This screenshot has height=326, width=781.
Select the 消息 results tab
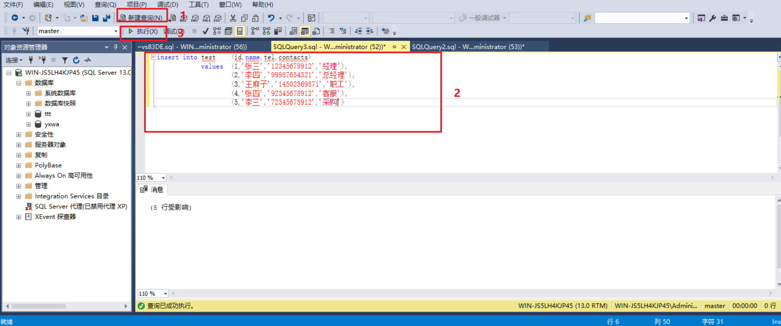click(x=152, y=190)
